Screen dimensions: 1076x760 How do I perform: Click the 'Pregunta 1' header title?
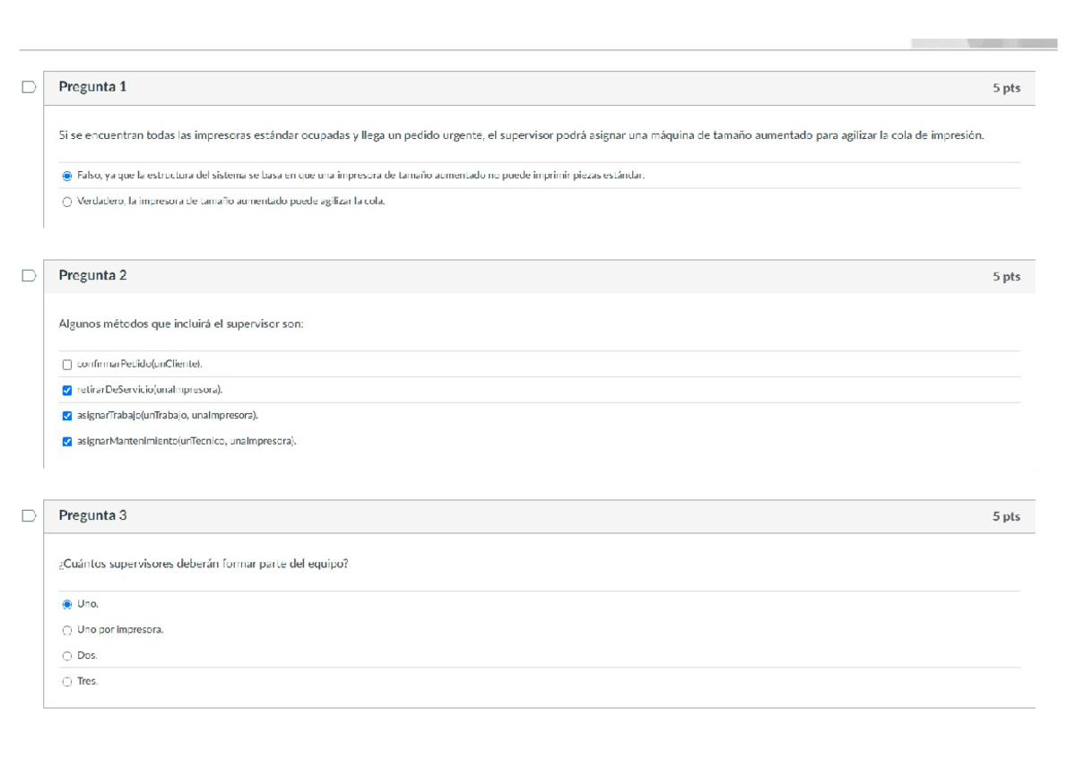[92, 87]
